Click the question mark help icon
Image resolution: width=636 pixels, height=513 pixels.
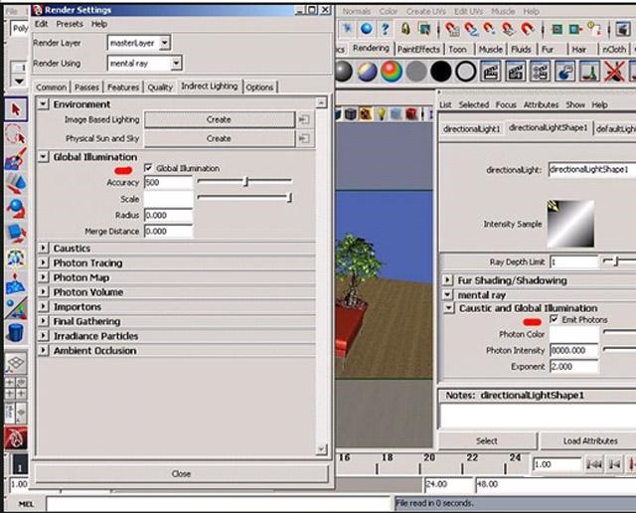coord(385,29)
